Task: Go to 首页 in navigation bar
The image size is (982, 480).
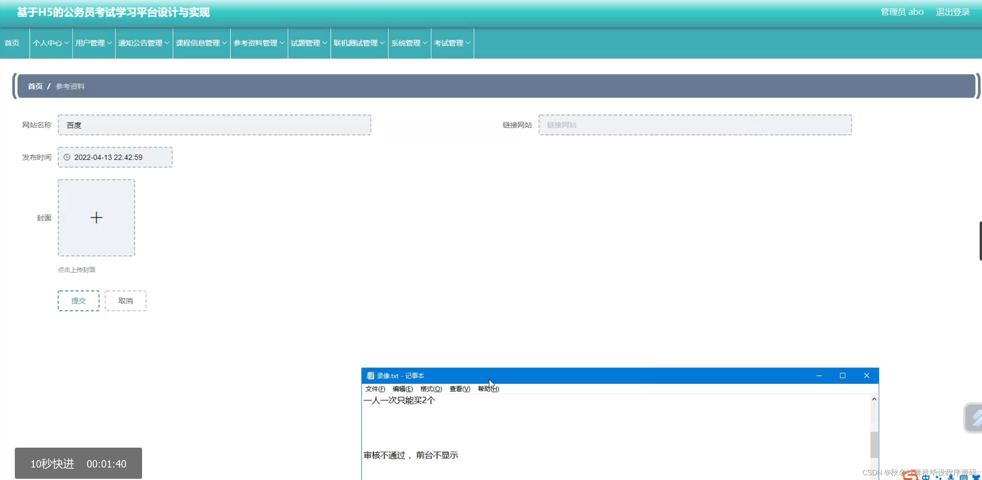Action: (x=12, y=43)
